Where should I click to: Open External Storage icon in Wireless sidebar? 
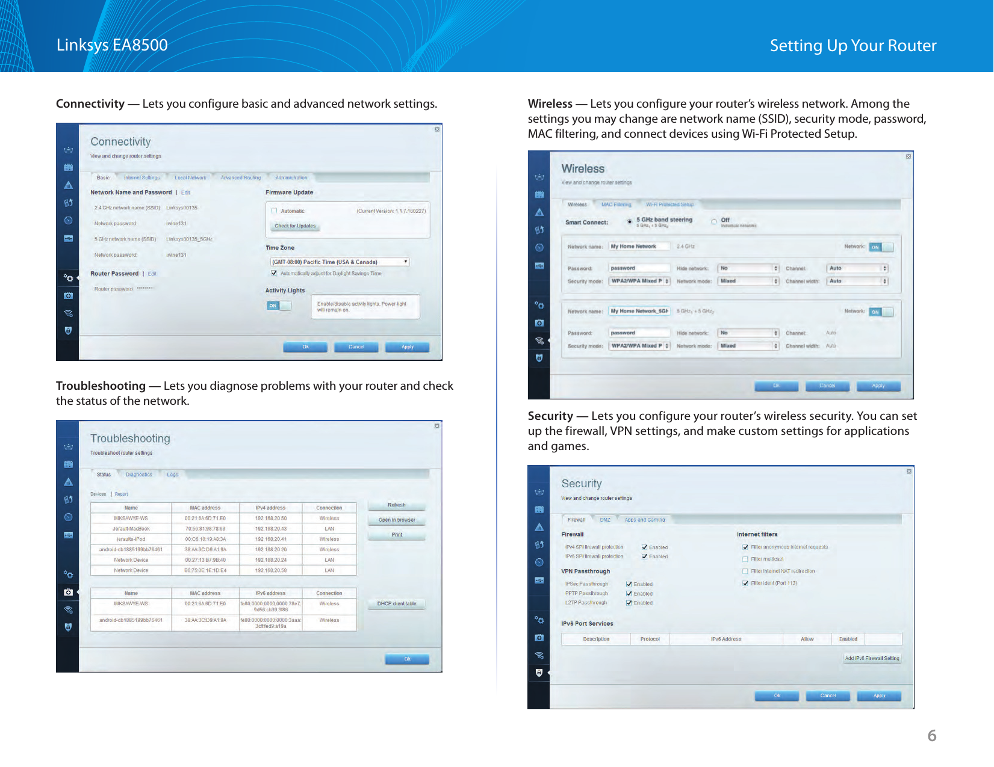click(539, 265)
